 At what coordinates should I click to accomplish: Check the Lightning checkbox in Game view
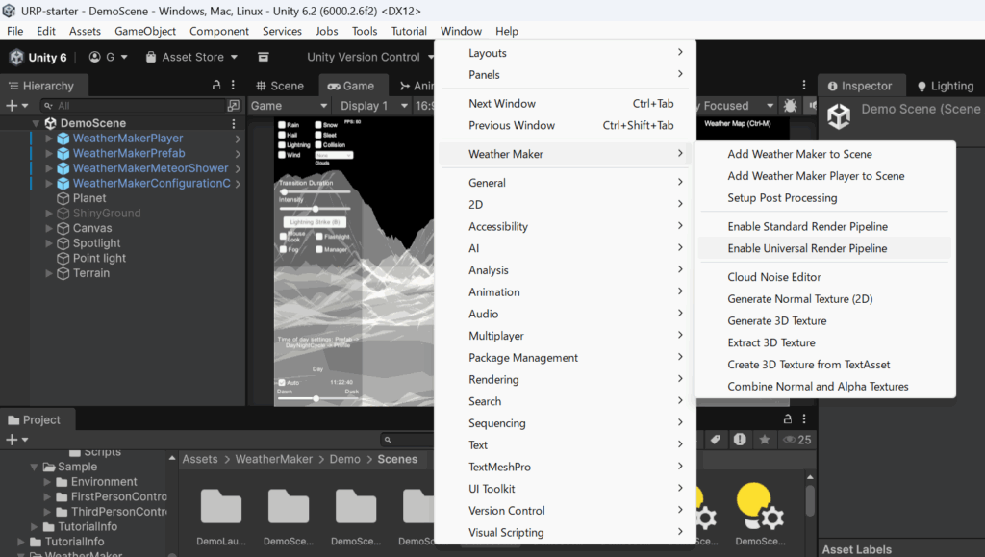point(283,145)
